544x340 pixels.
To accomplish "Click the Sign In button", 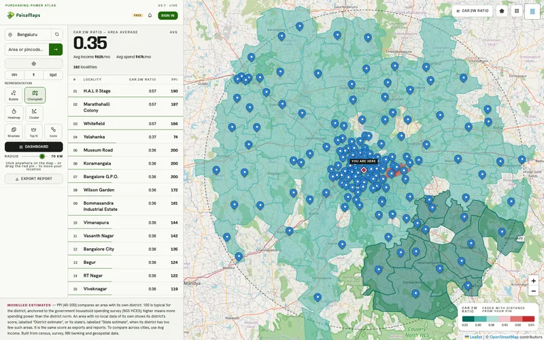I will click(168, 16).
